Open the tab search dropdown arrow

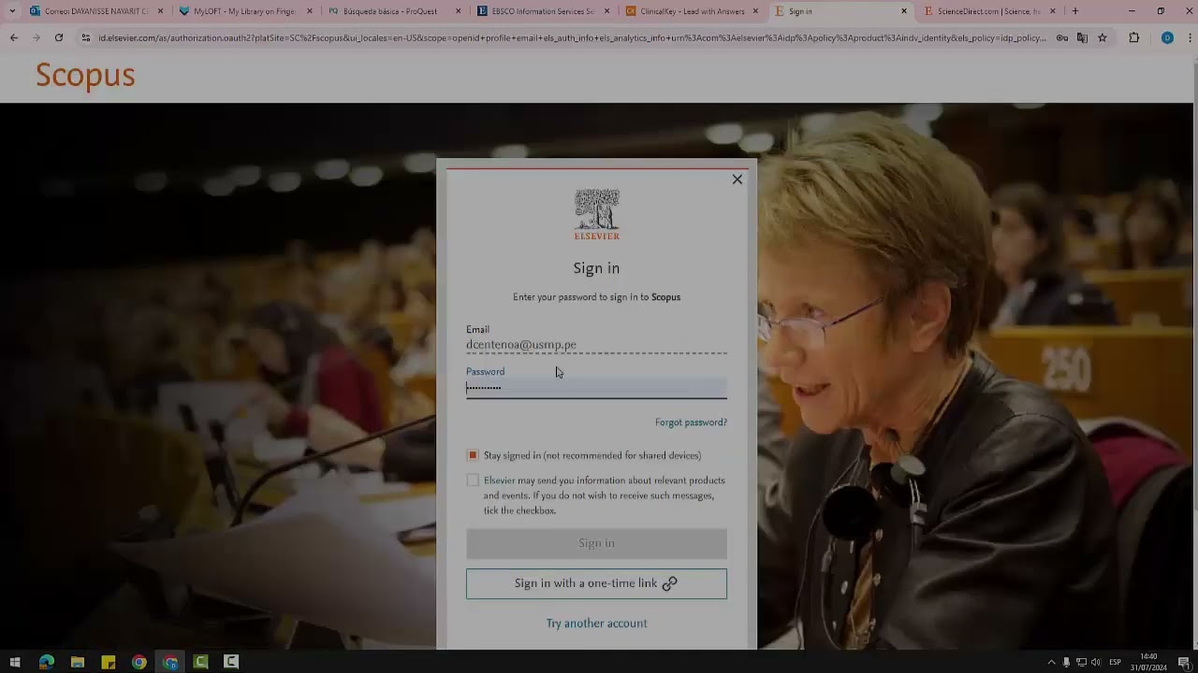pos(11,11)
